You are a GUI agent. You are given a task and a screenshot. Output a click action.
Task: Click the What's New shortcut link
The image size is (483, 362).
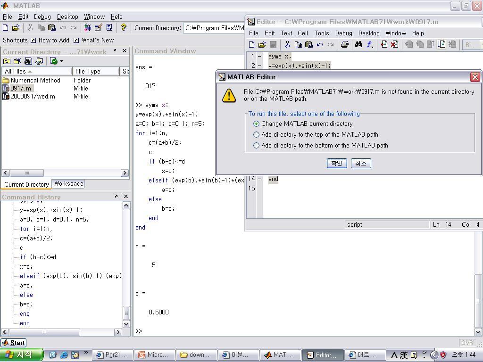coord(94,41)
